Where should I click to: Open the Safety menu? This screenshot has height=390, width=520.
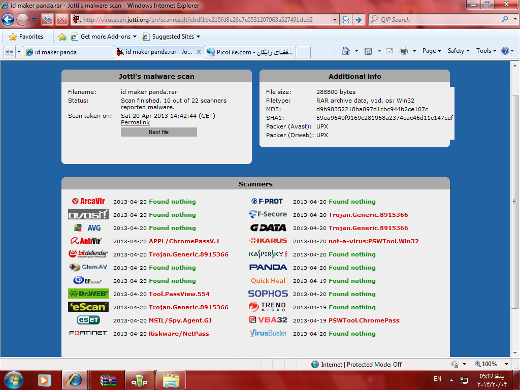(x=459, y=51)
